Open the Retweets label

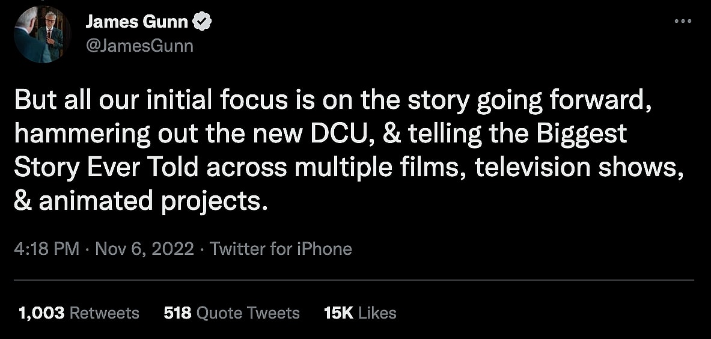105,313
